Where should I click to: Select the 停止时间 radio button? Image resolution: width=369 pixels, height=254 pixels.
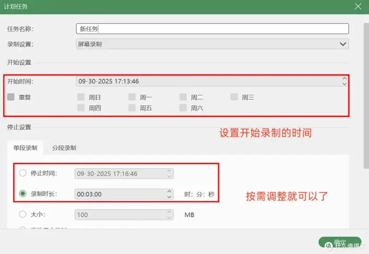pos(23,173)
